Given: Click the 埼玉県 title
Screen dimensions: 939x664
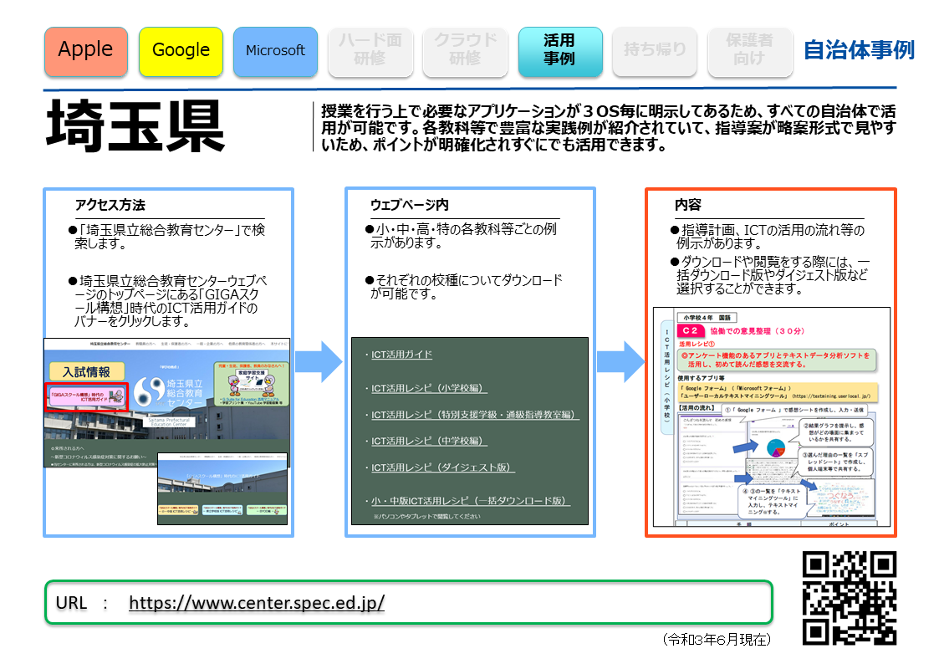Looking at the screenshot, I should pyautogui.click(x=135, y=125).
